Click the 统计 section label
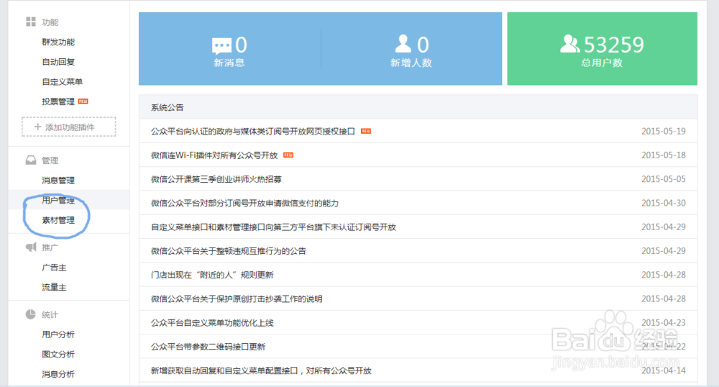 point(50,314)
